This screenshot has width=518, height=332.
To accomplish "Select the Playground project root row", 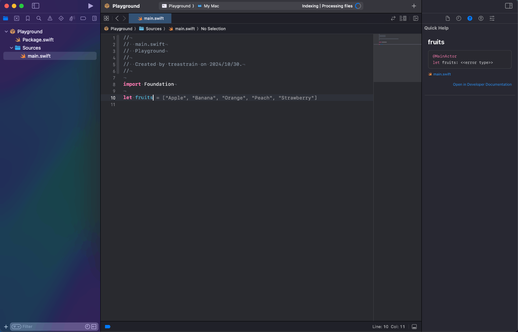I will 50,31.
